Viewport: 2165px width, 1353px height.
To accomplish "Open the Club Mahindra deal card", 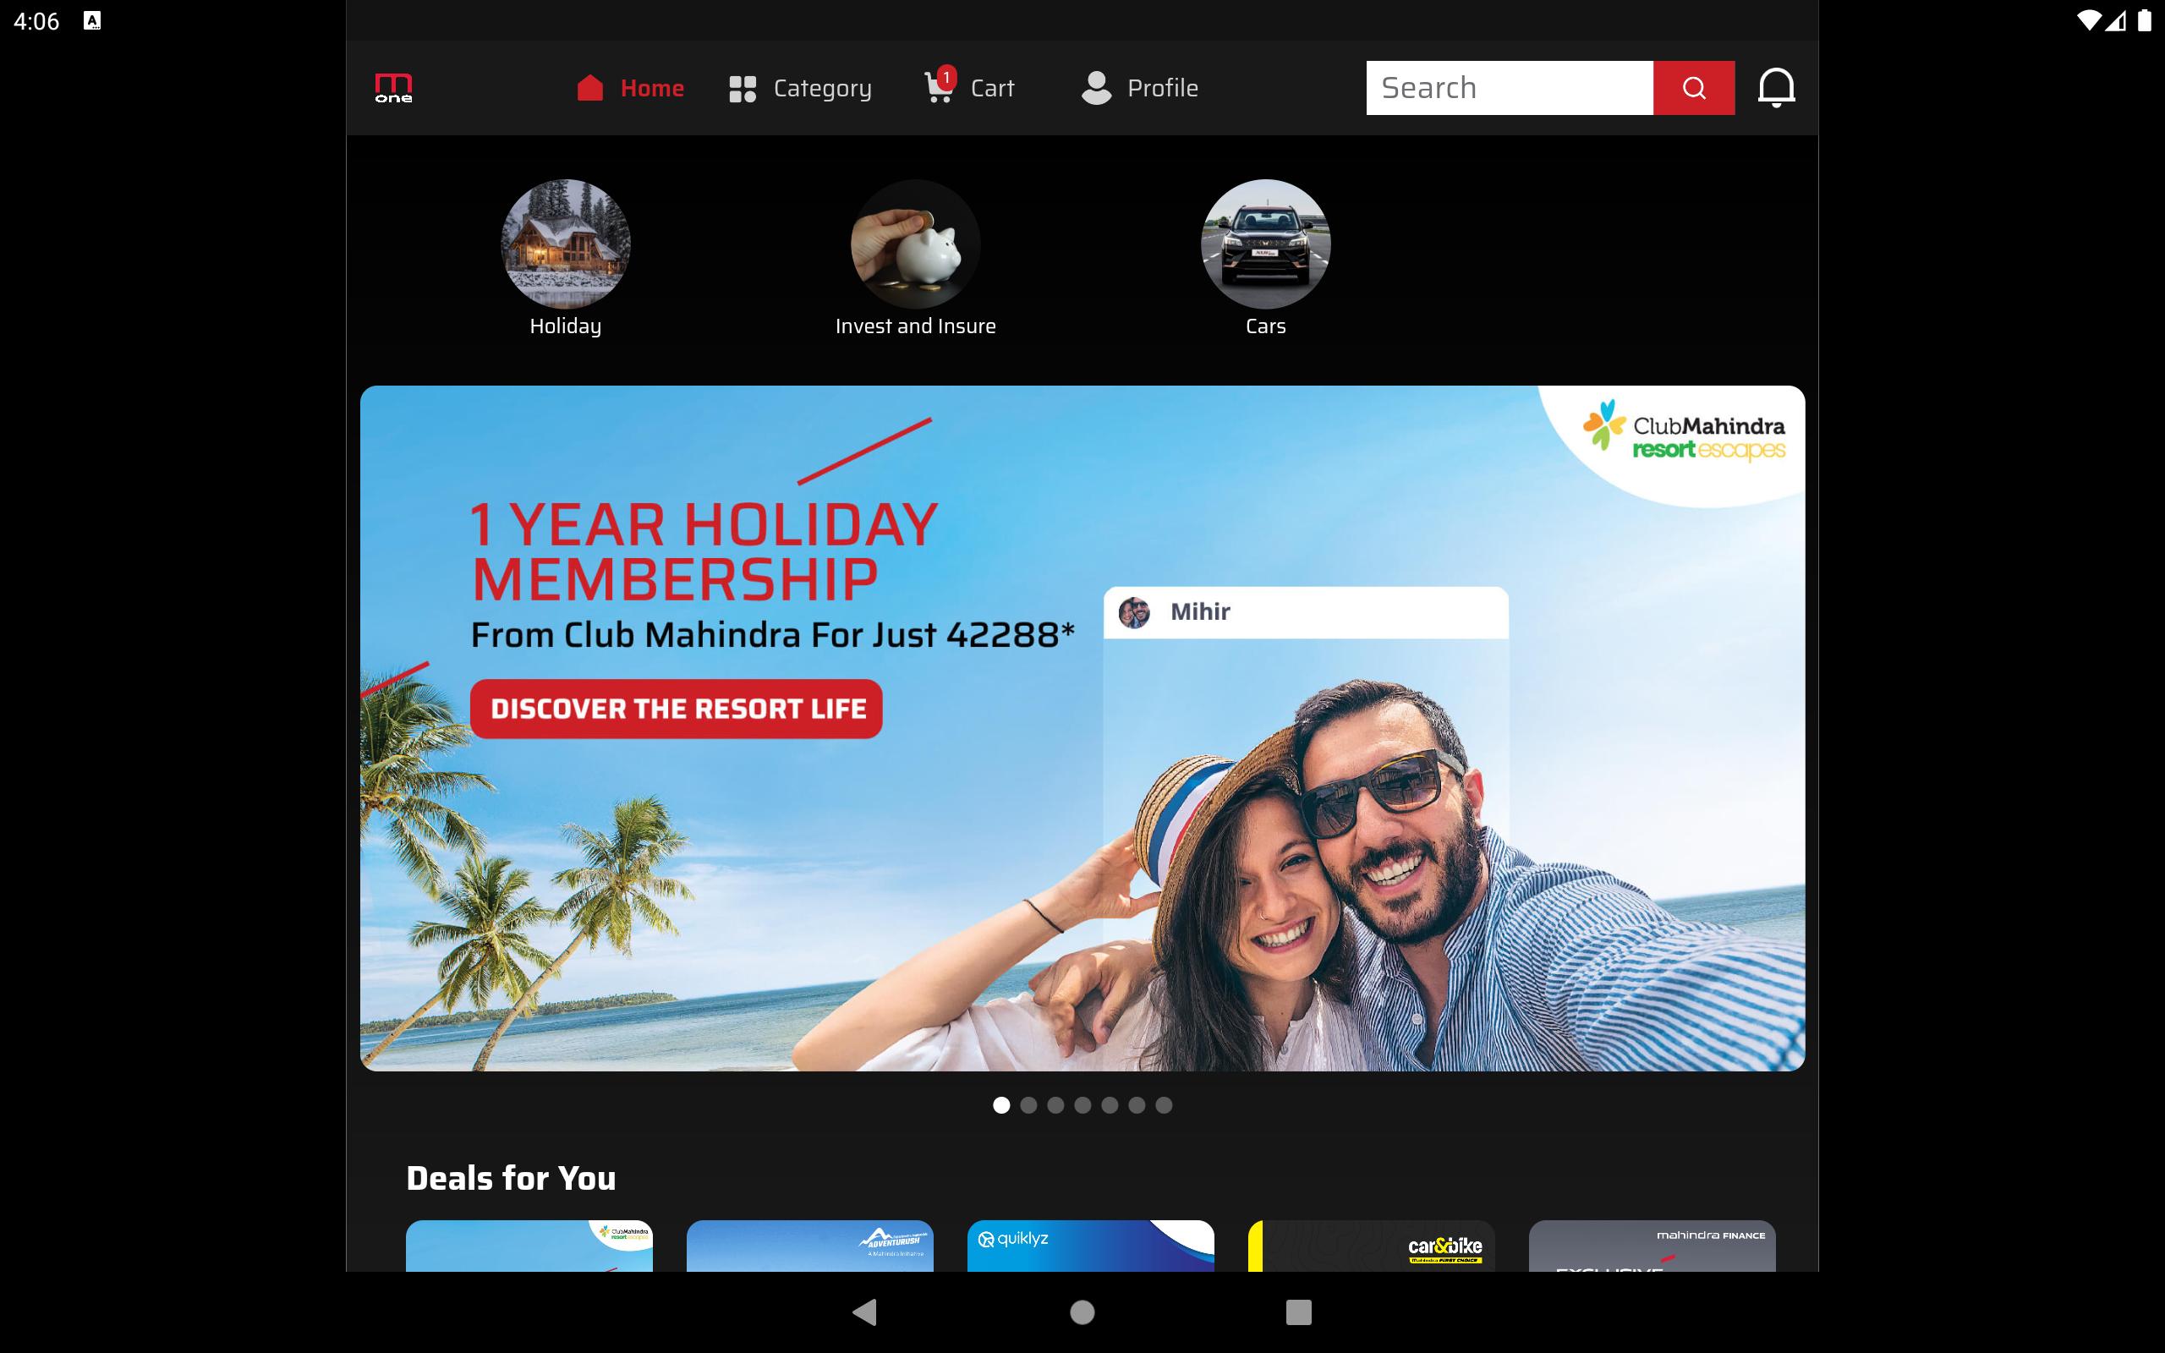I will [529, 1246].
